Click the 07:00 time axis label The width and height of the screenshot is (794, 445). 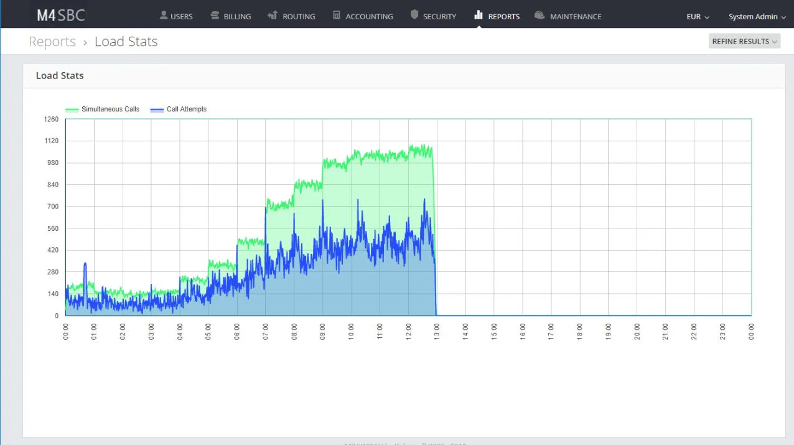(x=266, y=333)
